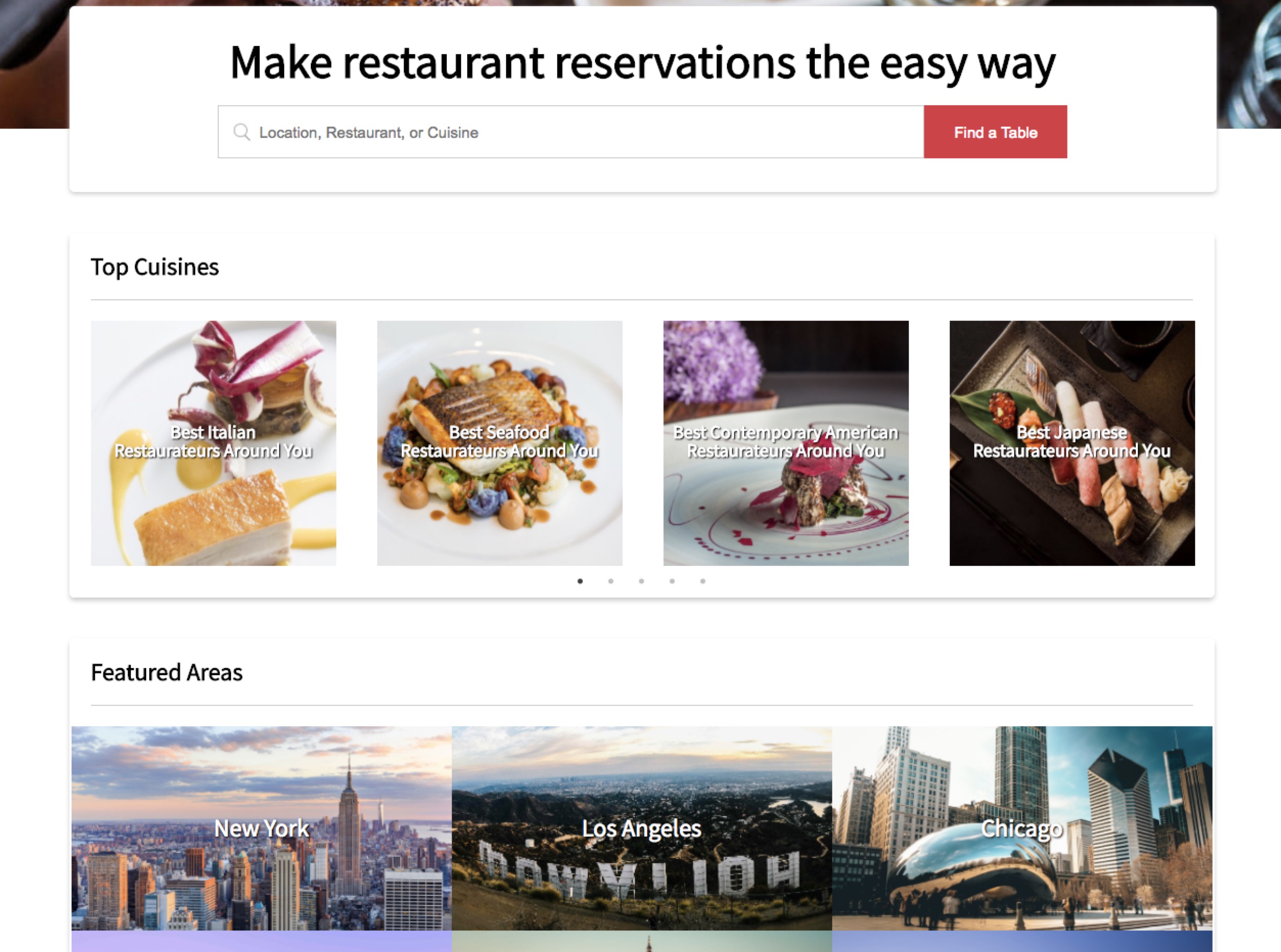Click the magnifying glass search icon

click(x=242, y=132)
